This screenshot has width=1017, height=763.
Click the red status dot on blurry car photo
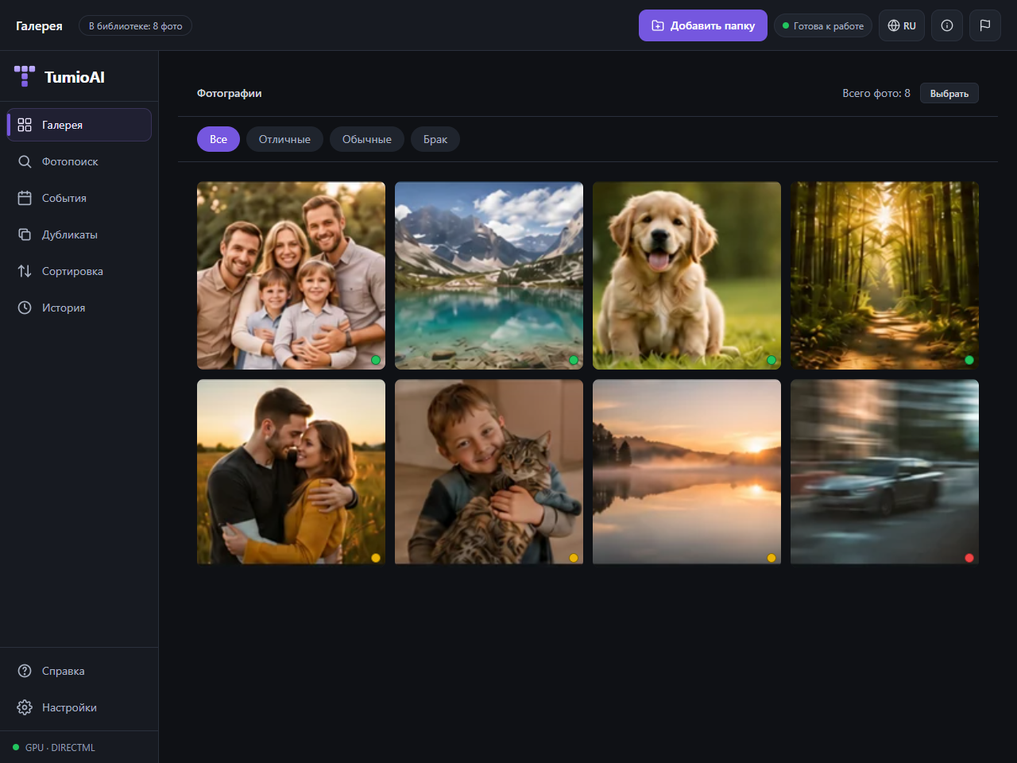pos(969,558)
